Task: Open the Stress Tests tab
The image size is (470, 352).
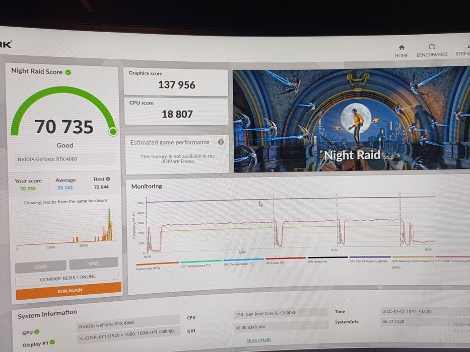Action: point(464,50)
